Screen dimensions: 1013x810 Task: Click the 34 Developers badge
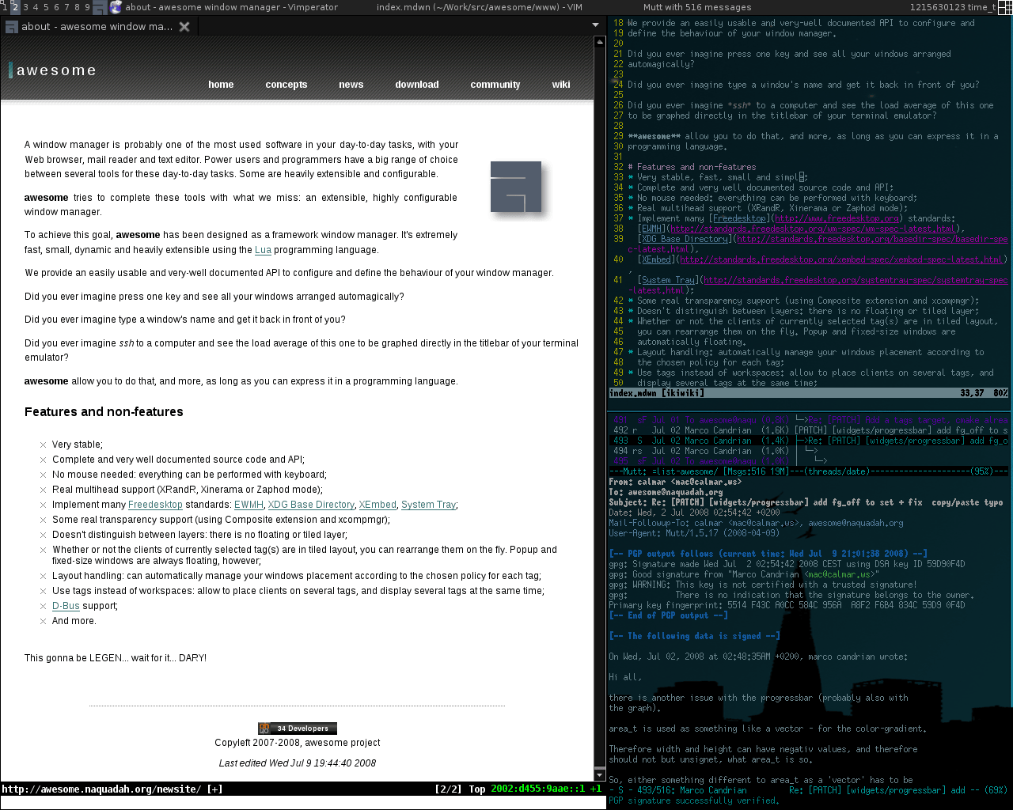[298, 729]
